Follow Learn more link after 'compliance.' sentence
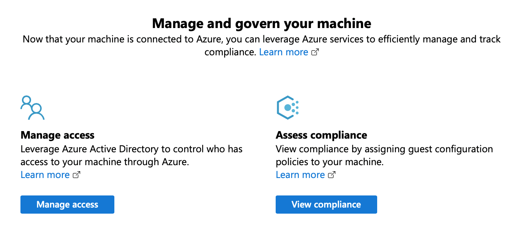Screen dimensions: 515x225 tap(284, 52)
